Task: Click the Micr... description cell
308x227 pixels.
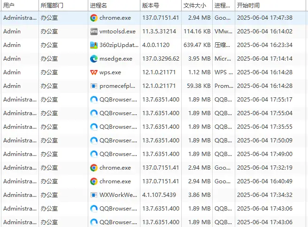Action: pos(223,59)
